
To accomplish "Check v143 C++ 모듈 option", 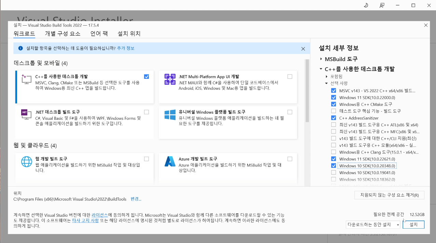I will [334, 145].
